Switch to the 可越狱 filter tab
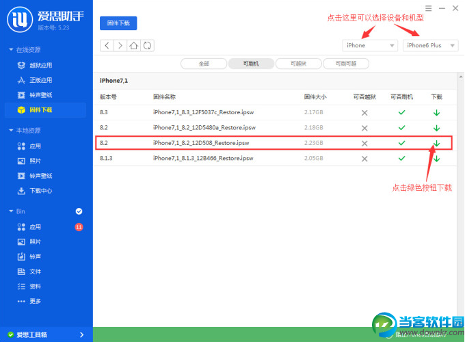The width and height of the screenshot is (465, 342). tap(298, 64)
